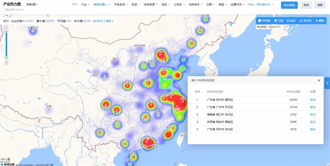The image size is (330, 166).
Task: Click the 产业热力图 page title
Action: (x=12, y=4)
